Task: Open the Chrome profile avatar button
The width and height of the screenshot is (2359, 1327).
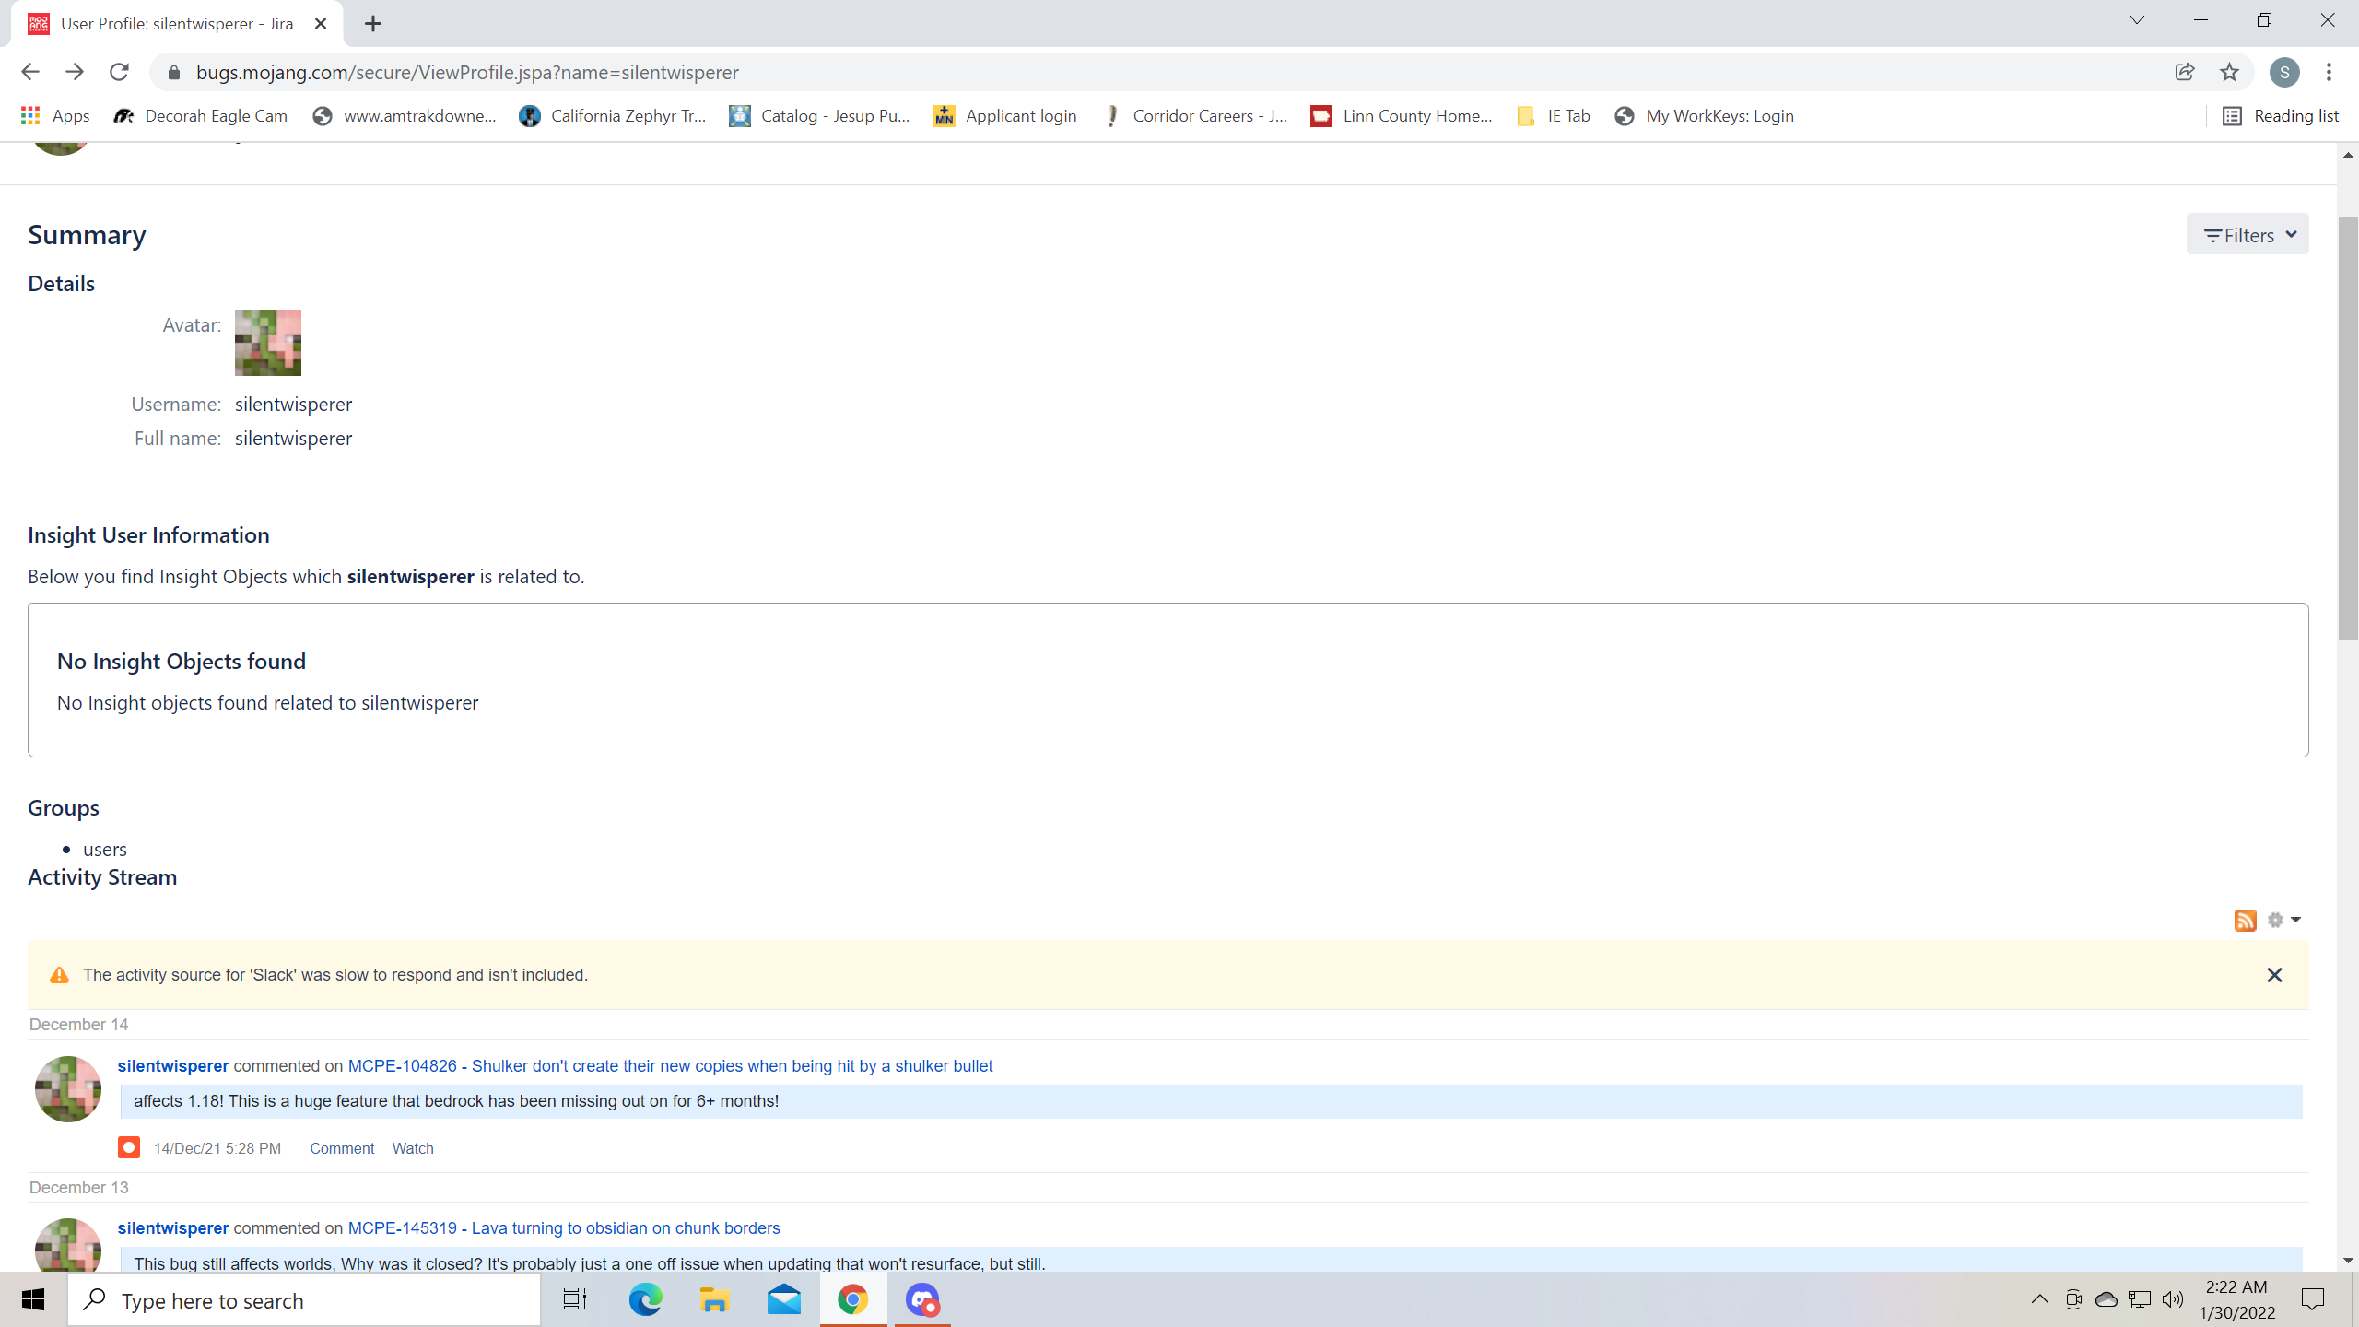Action: pos(2284,72)
